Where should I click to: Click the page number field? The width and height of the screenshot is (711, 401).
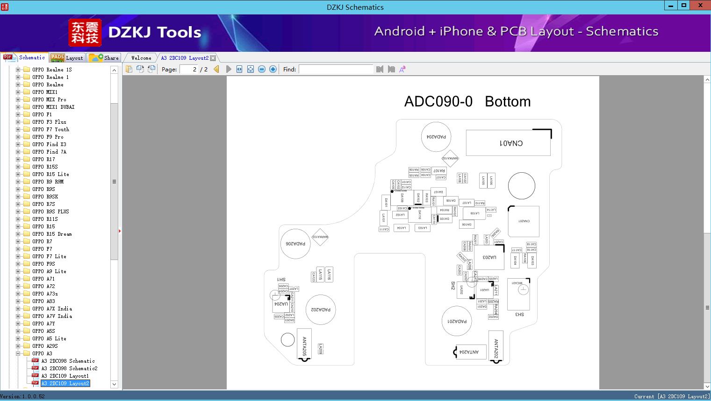pyautogui.click(x=189, y=69)
